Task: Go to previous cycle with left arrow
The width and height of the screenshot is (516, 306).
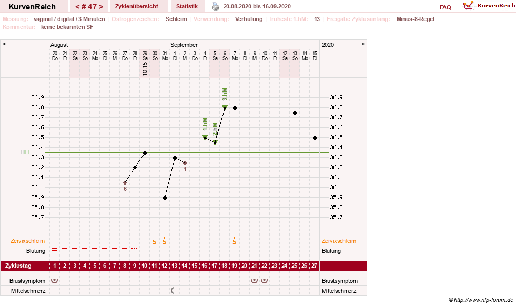Action: coord(77,7)
